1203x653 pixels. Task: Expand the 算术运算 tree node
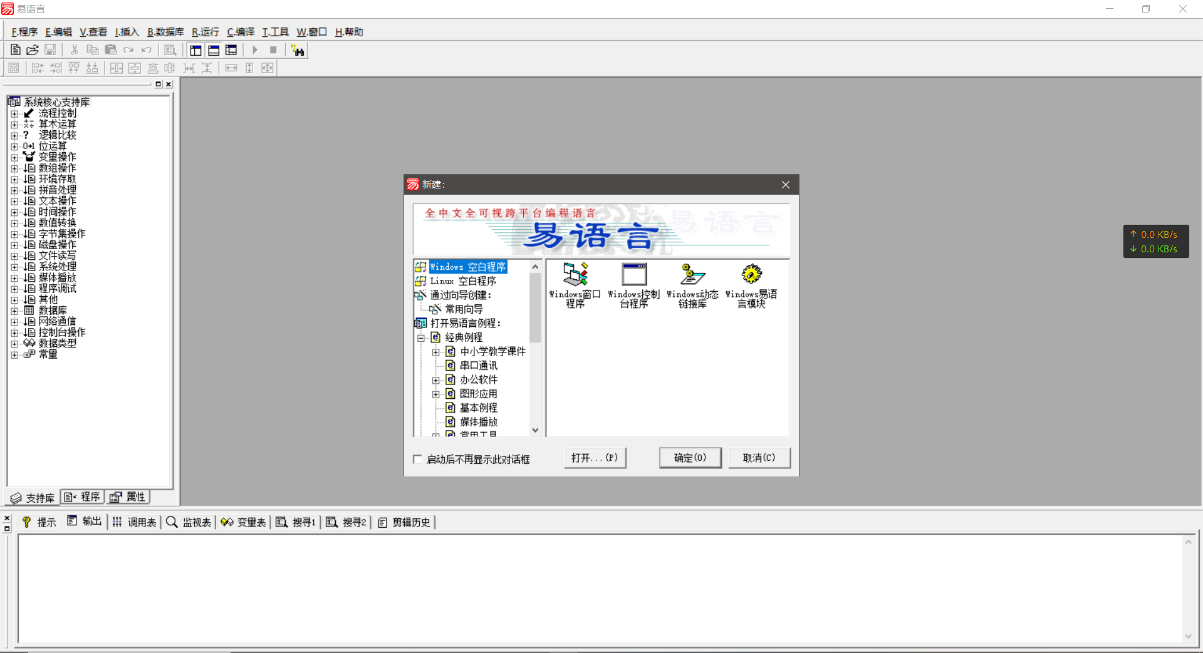point(14,125)
